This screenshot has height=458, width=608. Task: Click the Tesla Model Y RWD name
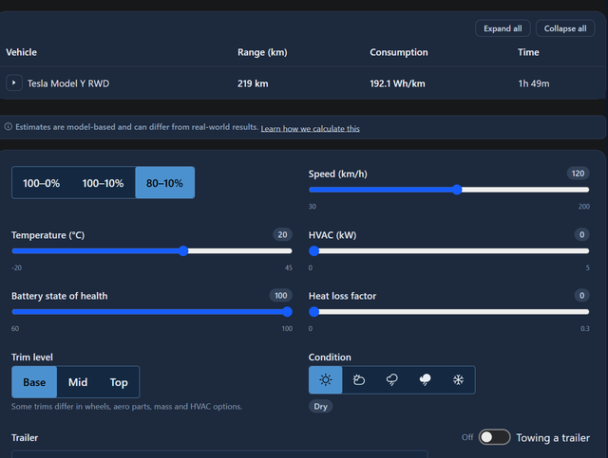point(68,83)
